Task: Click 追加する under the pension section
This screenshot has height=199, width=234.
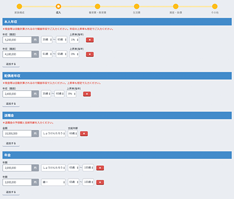Action: tap(11, 192)
